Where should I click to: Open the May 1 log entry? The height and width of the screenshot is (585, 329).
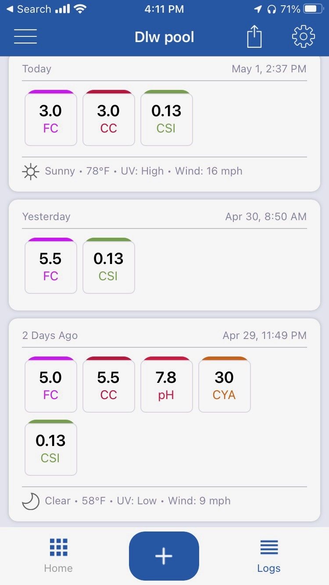pos(164,124)
